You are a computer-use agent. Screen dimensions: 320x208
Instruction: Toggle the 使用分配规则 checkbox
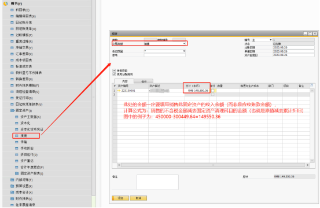tap(114, 74)
